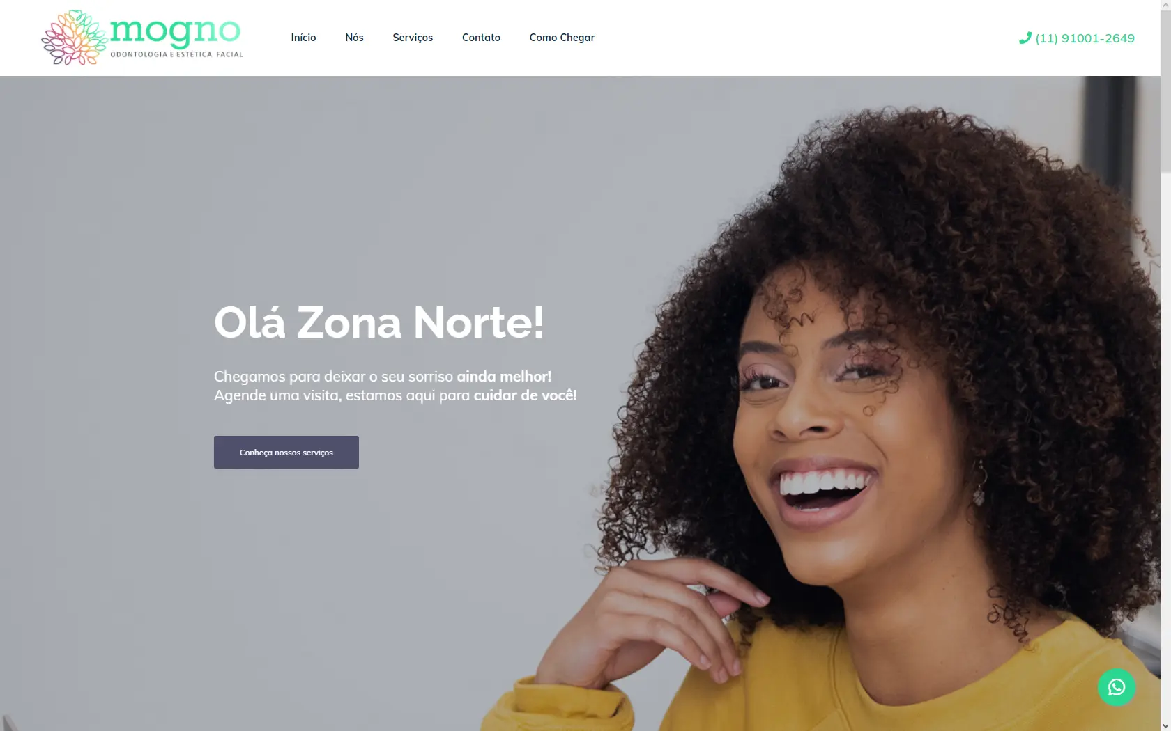Click the colorful Mogno tree logo icon
The width and height of the screenshot is (1171, 731).
[75, 38]
